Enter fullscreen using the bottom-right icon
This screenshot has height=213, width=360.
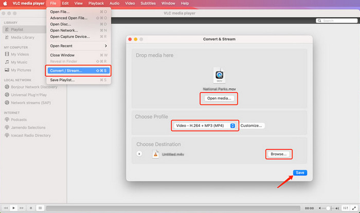(354, 208)
